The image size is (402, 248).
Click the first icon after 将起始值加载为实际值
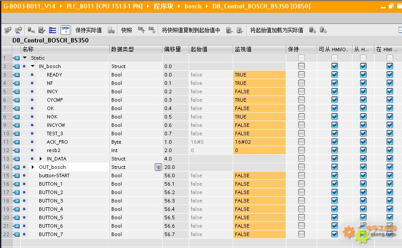(312, 30)
